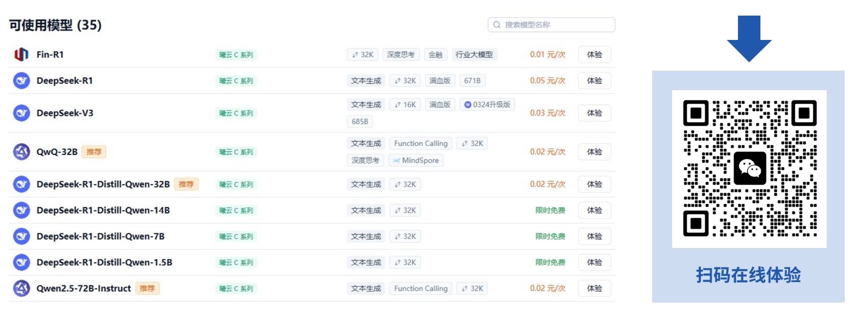This screenshot has width=854, height=323.
Task: Click the DeepSeek-R1 model logo icon
Action: [x=21, y=80]
